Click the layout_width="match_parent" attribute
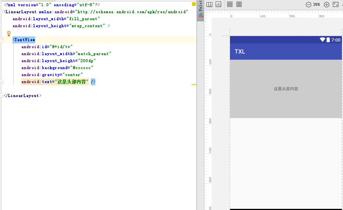This screenshot has width=343, height=210. click(66, 54)
